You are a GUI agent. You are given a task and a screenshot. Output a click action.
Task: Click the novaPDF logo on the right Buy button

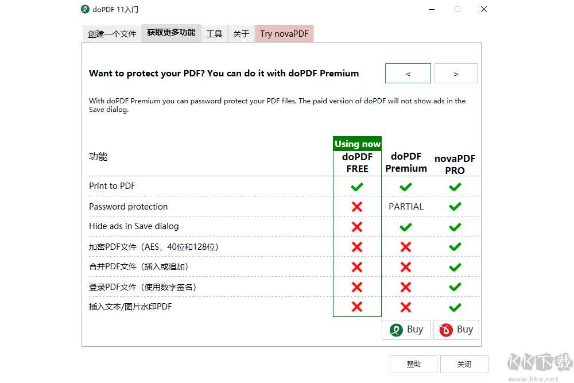click(x=445, y=330)
